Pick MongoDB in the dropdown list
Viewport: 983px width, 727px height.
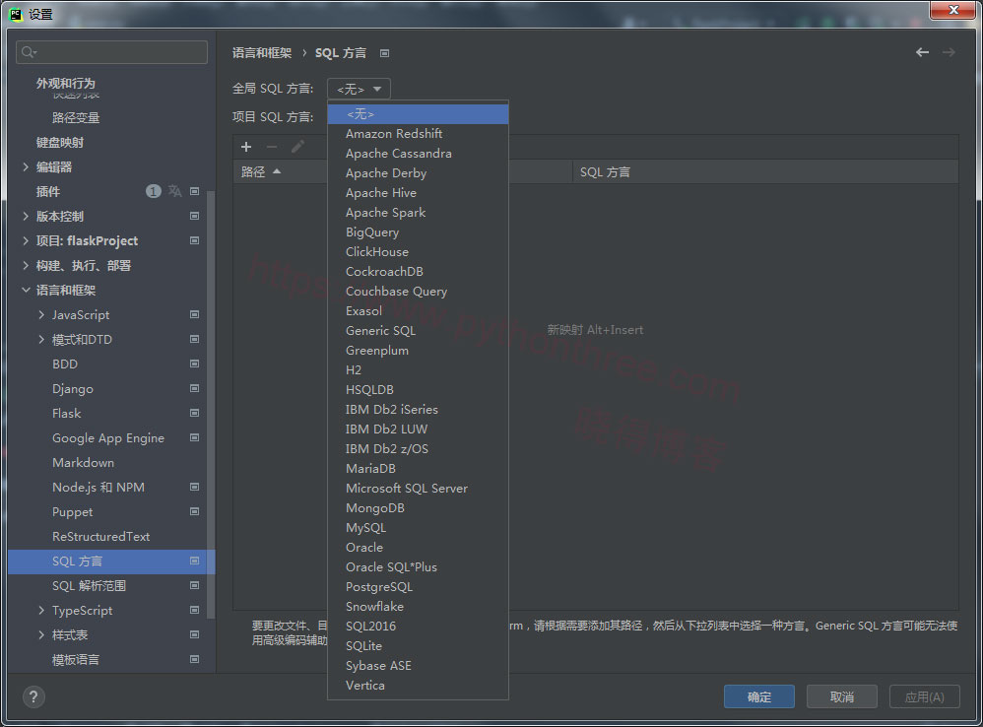pos(419,507)
